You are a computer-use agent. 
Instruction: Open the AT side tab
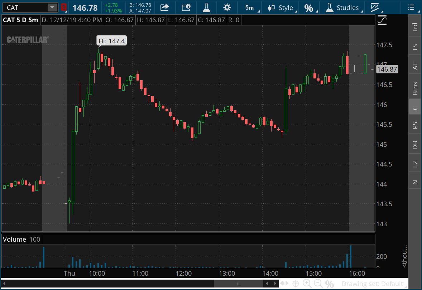coord(415,66)
